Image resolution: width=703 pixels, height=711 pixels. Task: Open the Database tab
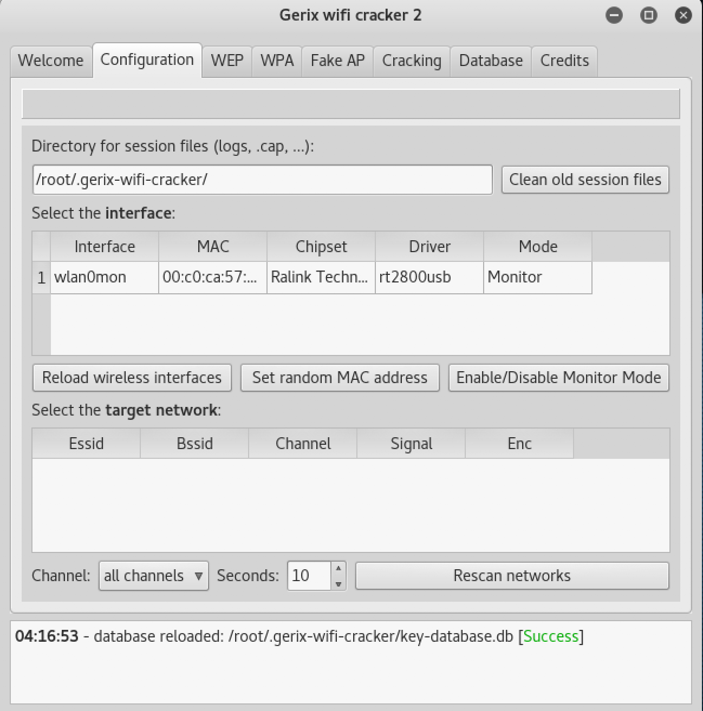[x=490, y=61]
